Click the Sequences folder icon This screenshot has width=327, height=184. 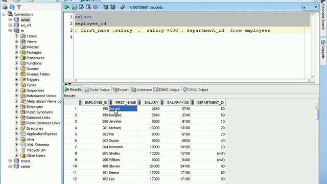23,90
